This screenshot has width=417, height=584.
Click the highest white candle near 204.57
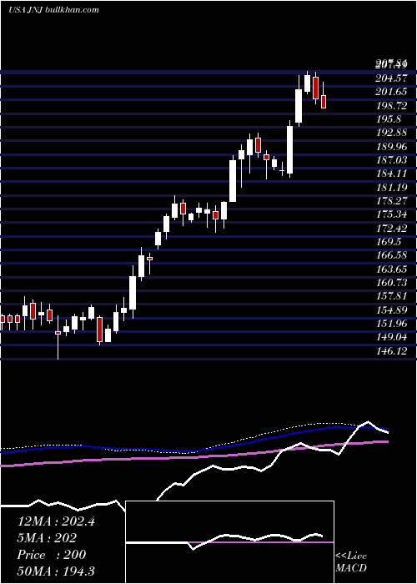(x=307, y=83)
